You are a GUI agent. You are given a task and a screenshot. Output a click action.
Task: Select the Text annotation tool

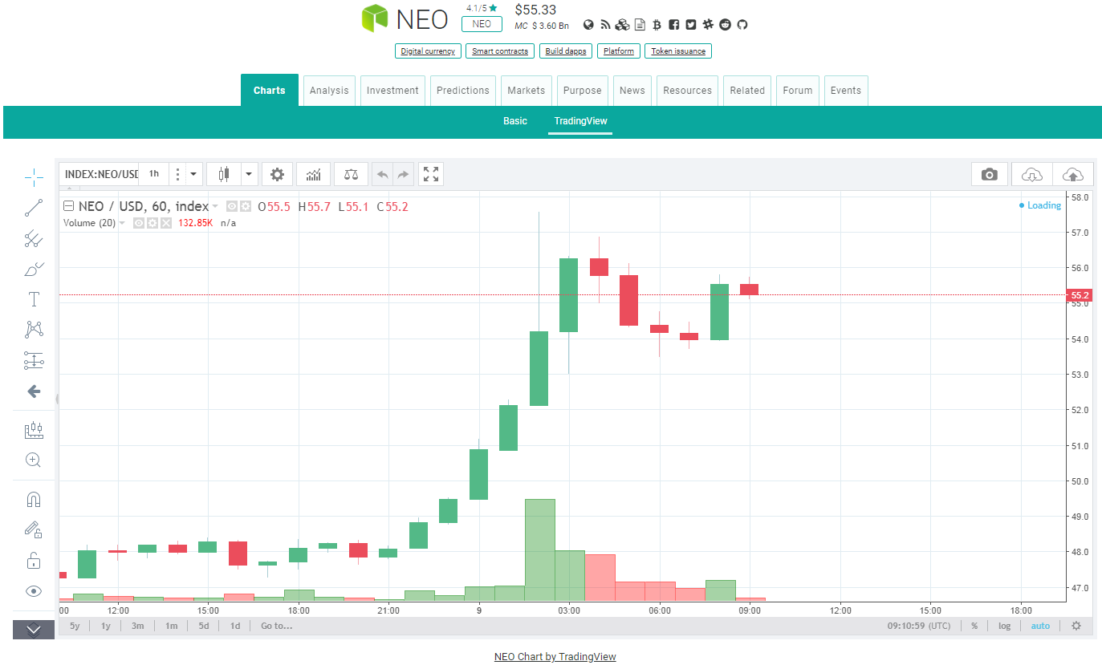pos(34,299)
